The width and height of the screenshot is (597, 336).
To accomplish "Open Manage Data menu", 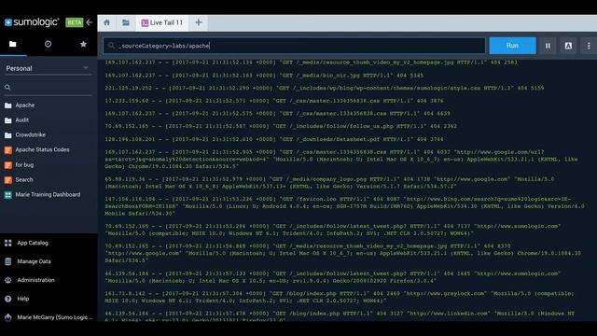I will (x=34, y=261).
